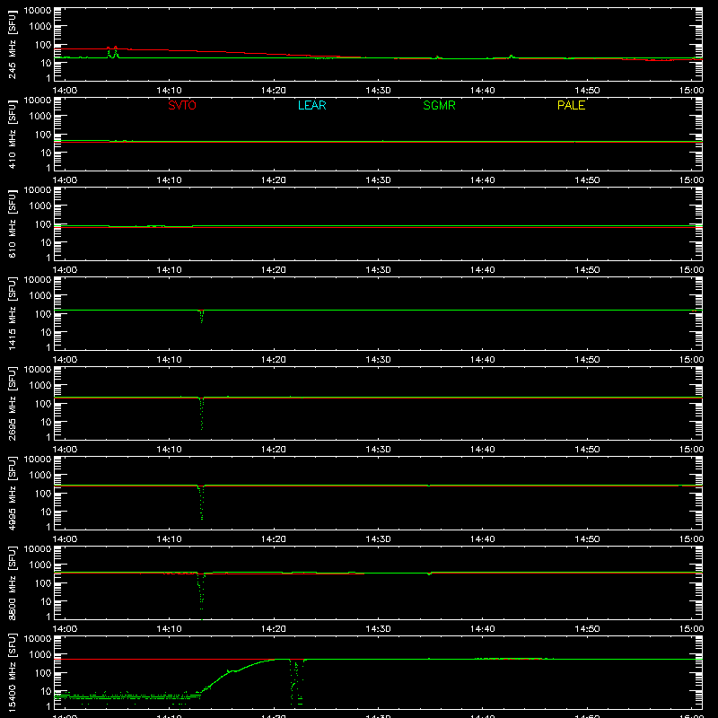Image resolution: width=718 pixels, height=718 pixels.
Task: Select the 8800 MHz [SFU] axis label
Action: 12,582
